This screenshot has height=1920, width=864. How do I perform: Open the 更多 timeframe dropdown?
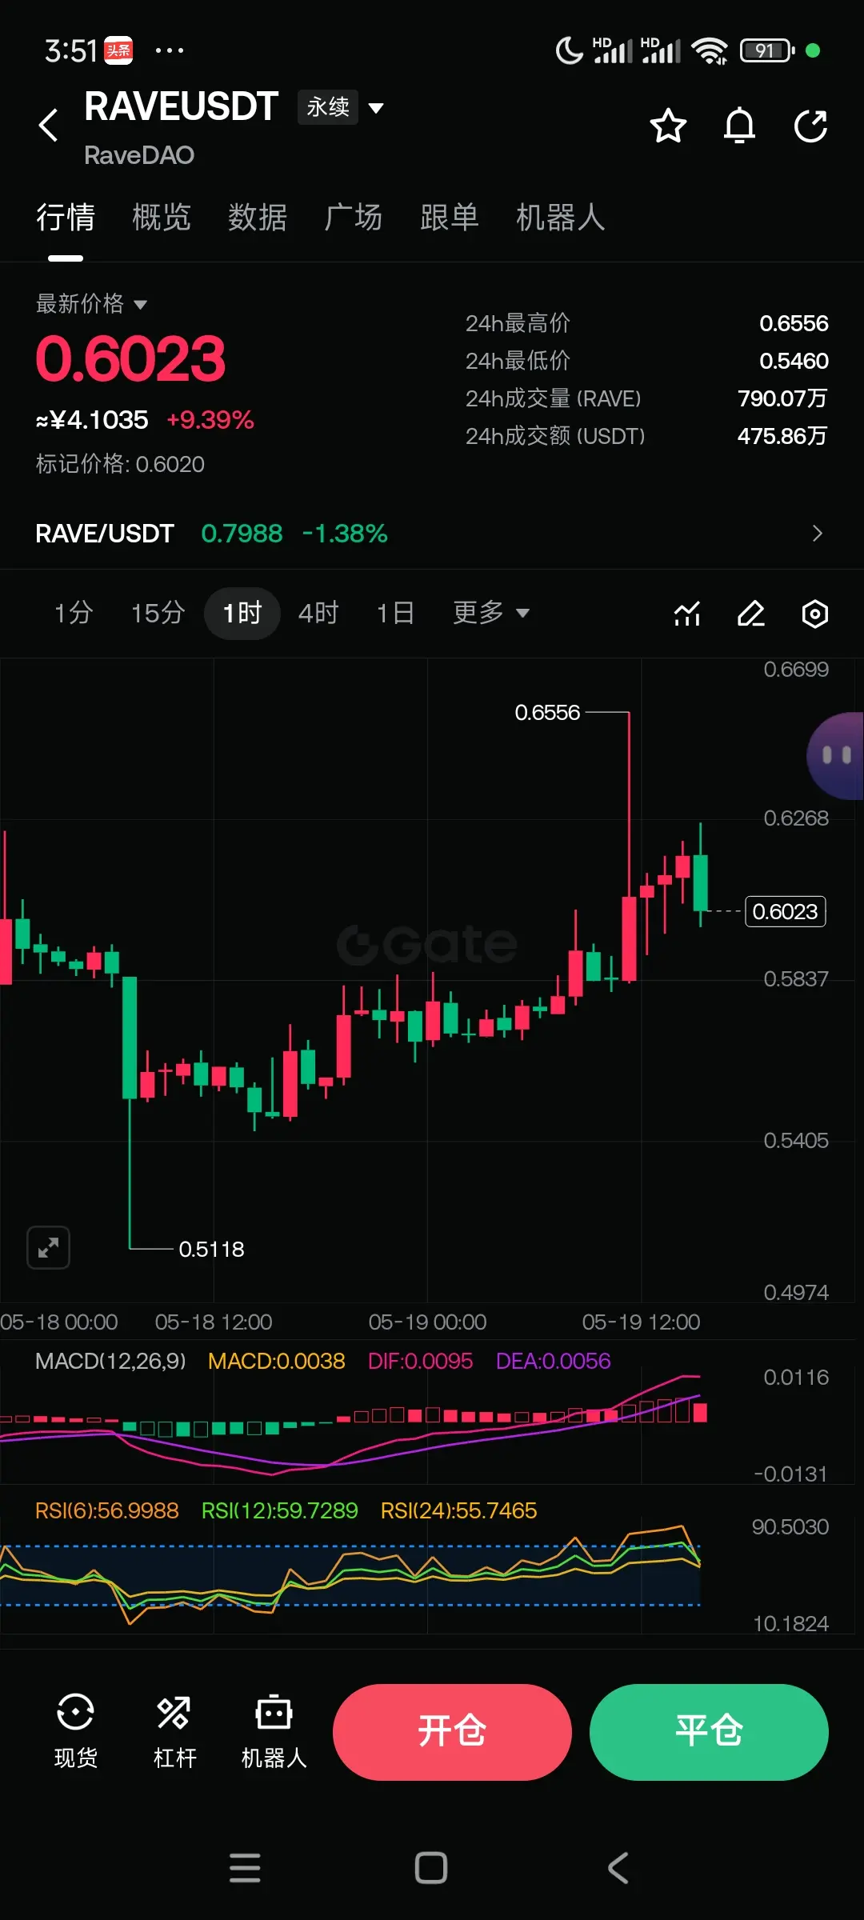point(491,613)
